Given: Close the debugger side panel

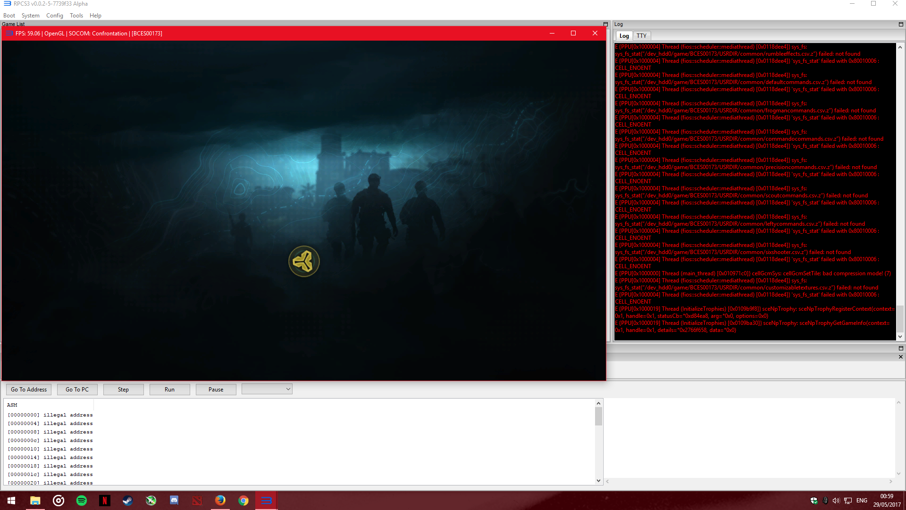Looking at the screenshot, I should (900, 357).
